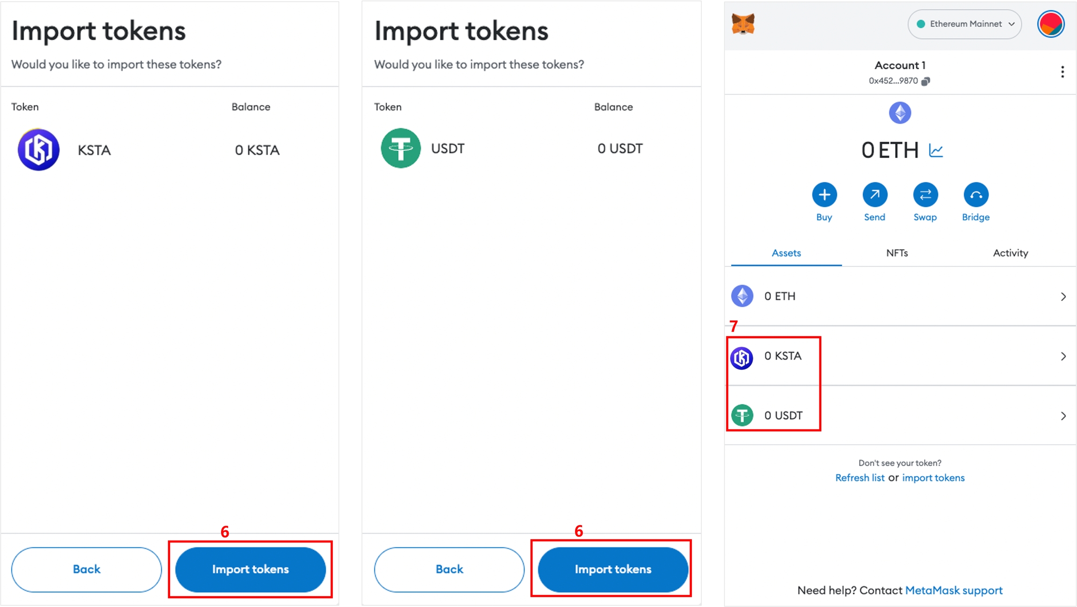This screenshot has width=1077, height=607.
Task: Click the Bridge label
Action: [x=976, y=217]
